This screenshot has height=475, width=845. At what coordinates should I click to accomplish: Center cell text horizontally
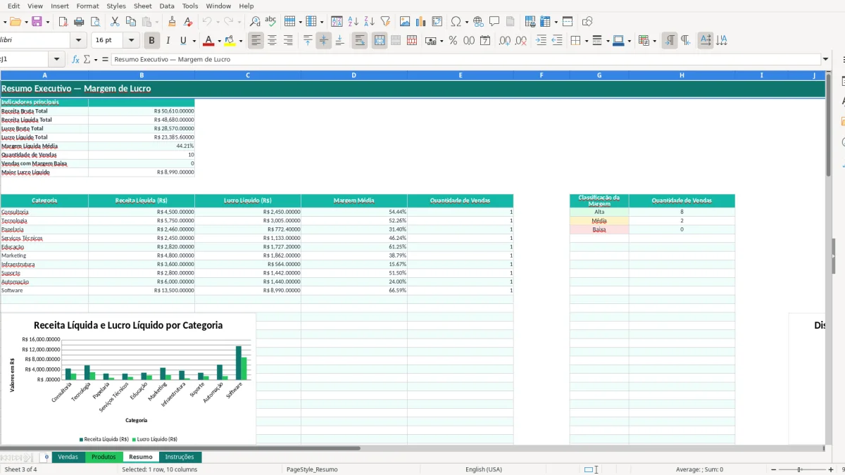tap(272, 41)
